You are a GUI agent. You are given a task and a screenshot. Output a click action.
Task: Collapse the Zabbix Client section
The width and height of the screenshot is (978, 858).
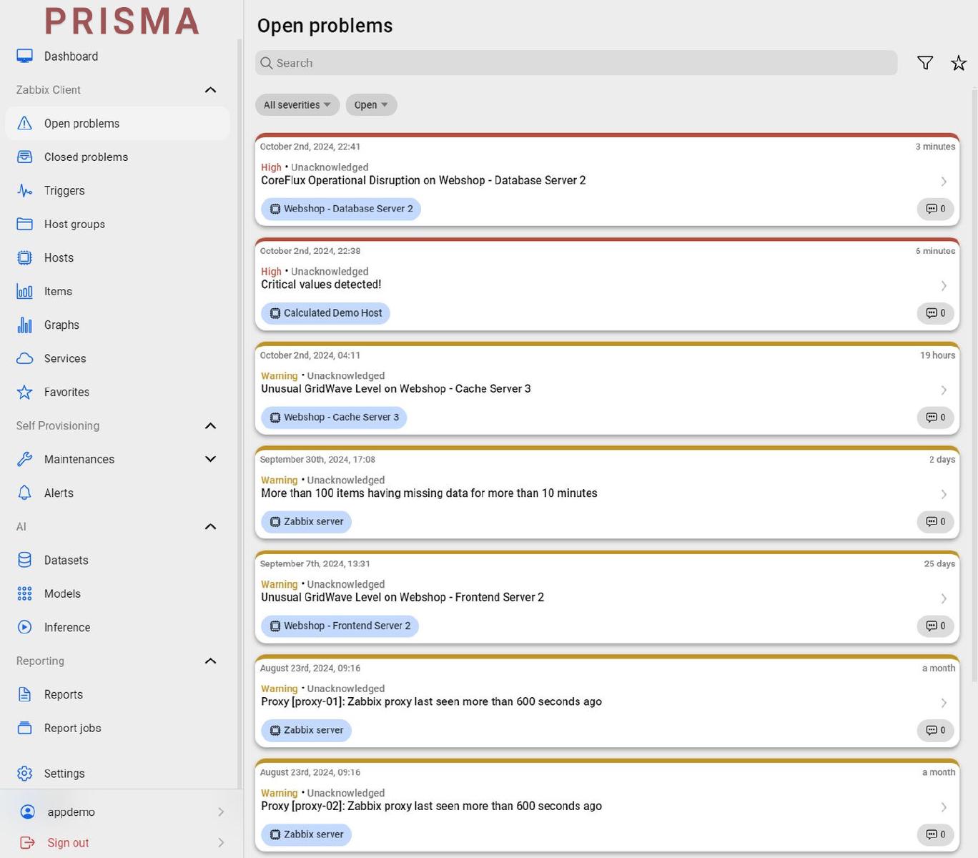[x=210, y=89]
